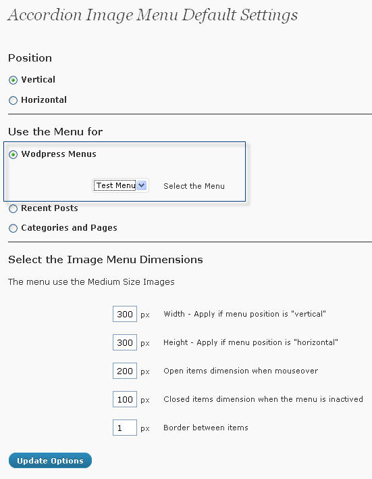The width and height of the screenshot is (372, 479).
Task: Select the Recent Posts radio option
Action: point(13,208)
